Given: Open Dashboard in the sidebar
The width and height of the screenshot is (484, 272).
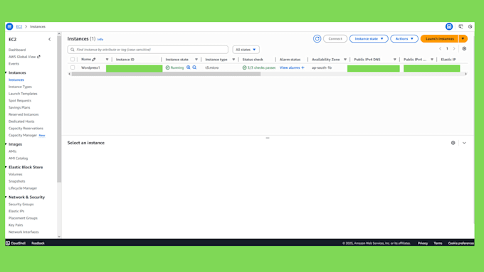Looking at the screenshot, I should coord(17,50).
